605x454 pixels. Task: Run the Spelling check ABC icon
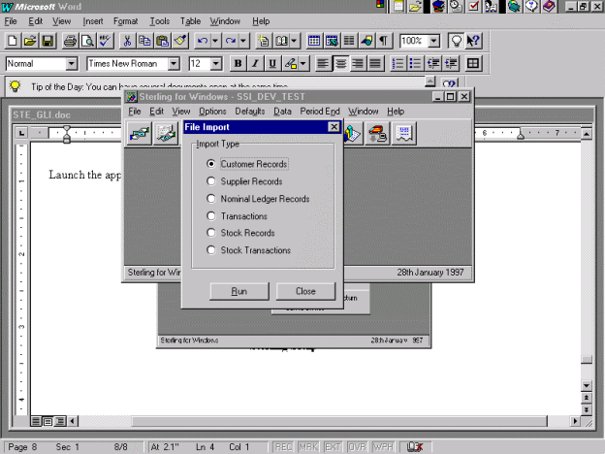[x=105, y=41]
